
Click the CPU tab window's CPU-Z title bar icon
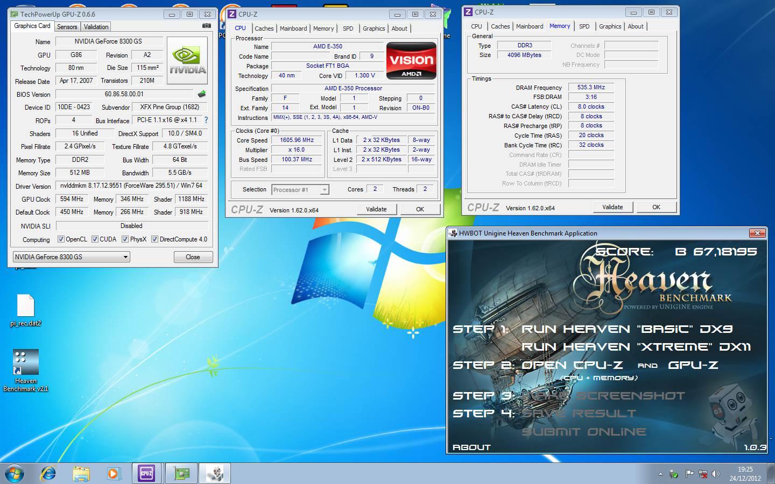(232, 15)
